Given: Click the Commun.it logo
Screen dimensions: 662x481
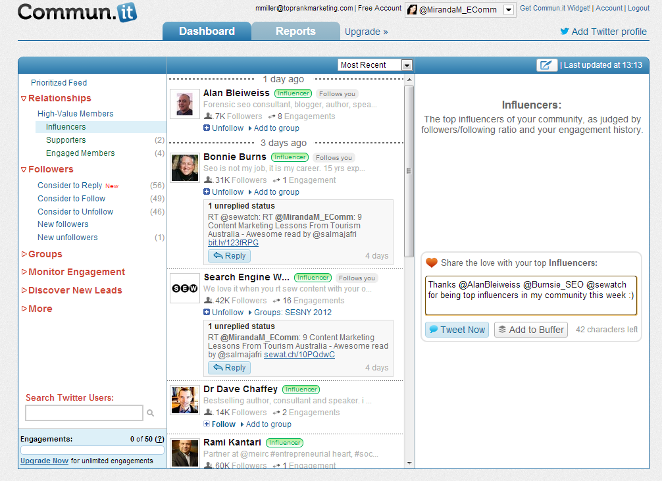Looking at the screenshot, I should [x=77, y=12].
